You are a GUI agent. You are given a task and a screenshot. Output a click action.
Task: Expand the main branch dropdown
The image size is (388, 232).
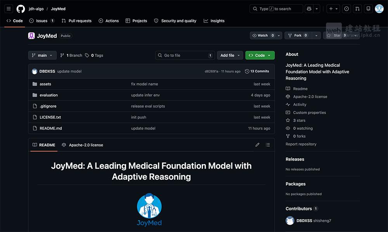(x=42, y=55)
